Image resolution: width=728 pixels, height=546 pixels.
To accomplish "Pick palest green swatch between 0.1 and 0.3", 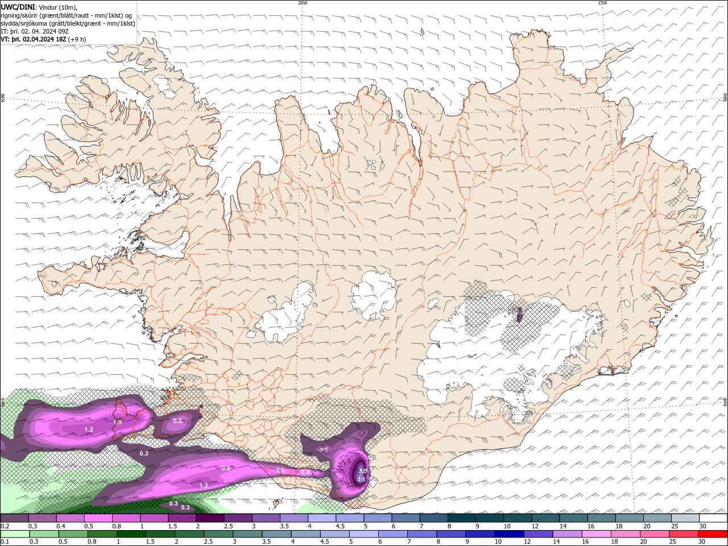I will coord(14,534).
